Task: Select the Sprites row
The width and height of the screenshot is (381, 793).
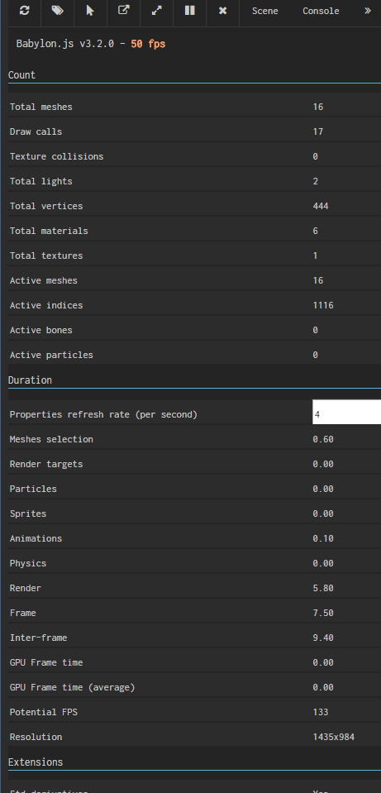Action: coord(194,514)
